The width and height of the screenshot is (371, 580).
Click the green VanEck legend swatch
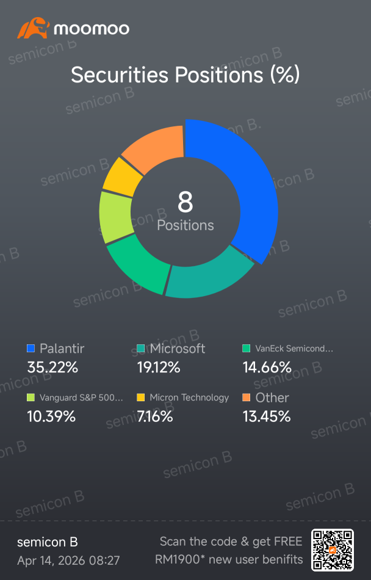click(246, 349)
